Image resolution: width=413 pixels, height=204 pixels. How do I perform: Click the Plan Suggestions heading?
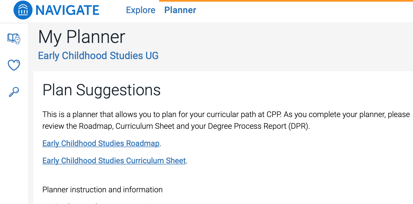coord(101,90)
